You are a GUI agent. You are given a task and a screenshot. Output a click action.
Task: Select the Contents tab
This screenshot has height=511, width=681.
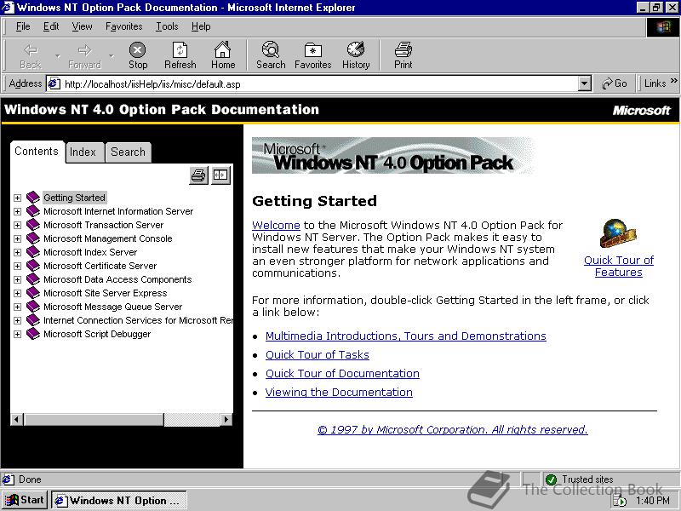[x=37, y=152]
